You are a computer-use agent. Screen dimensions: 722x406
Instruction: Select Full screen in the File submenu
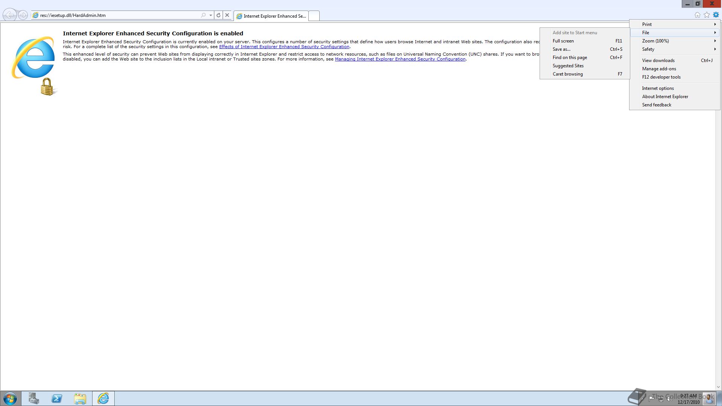coord(585,41)
